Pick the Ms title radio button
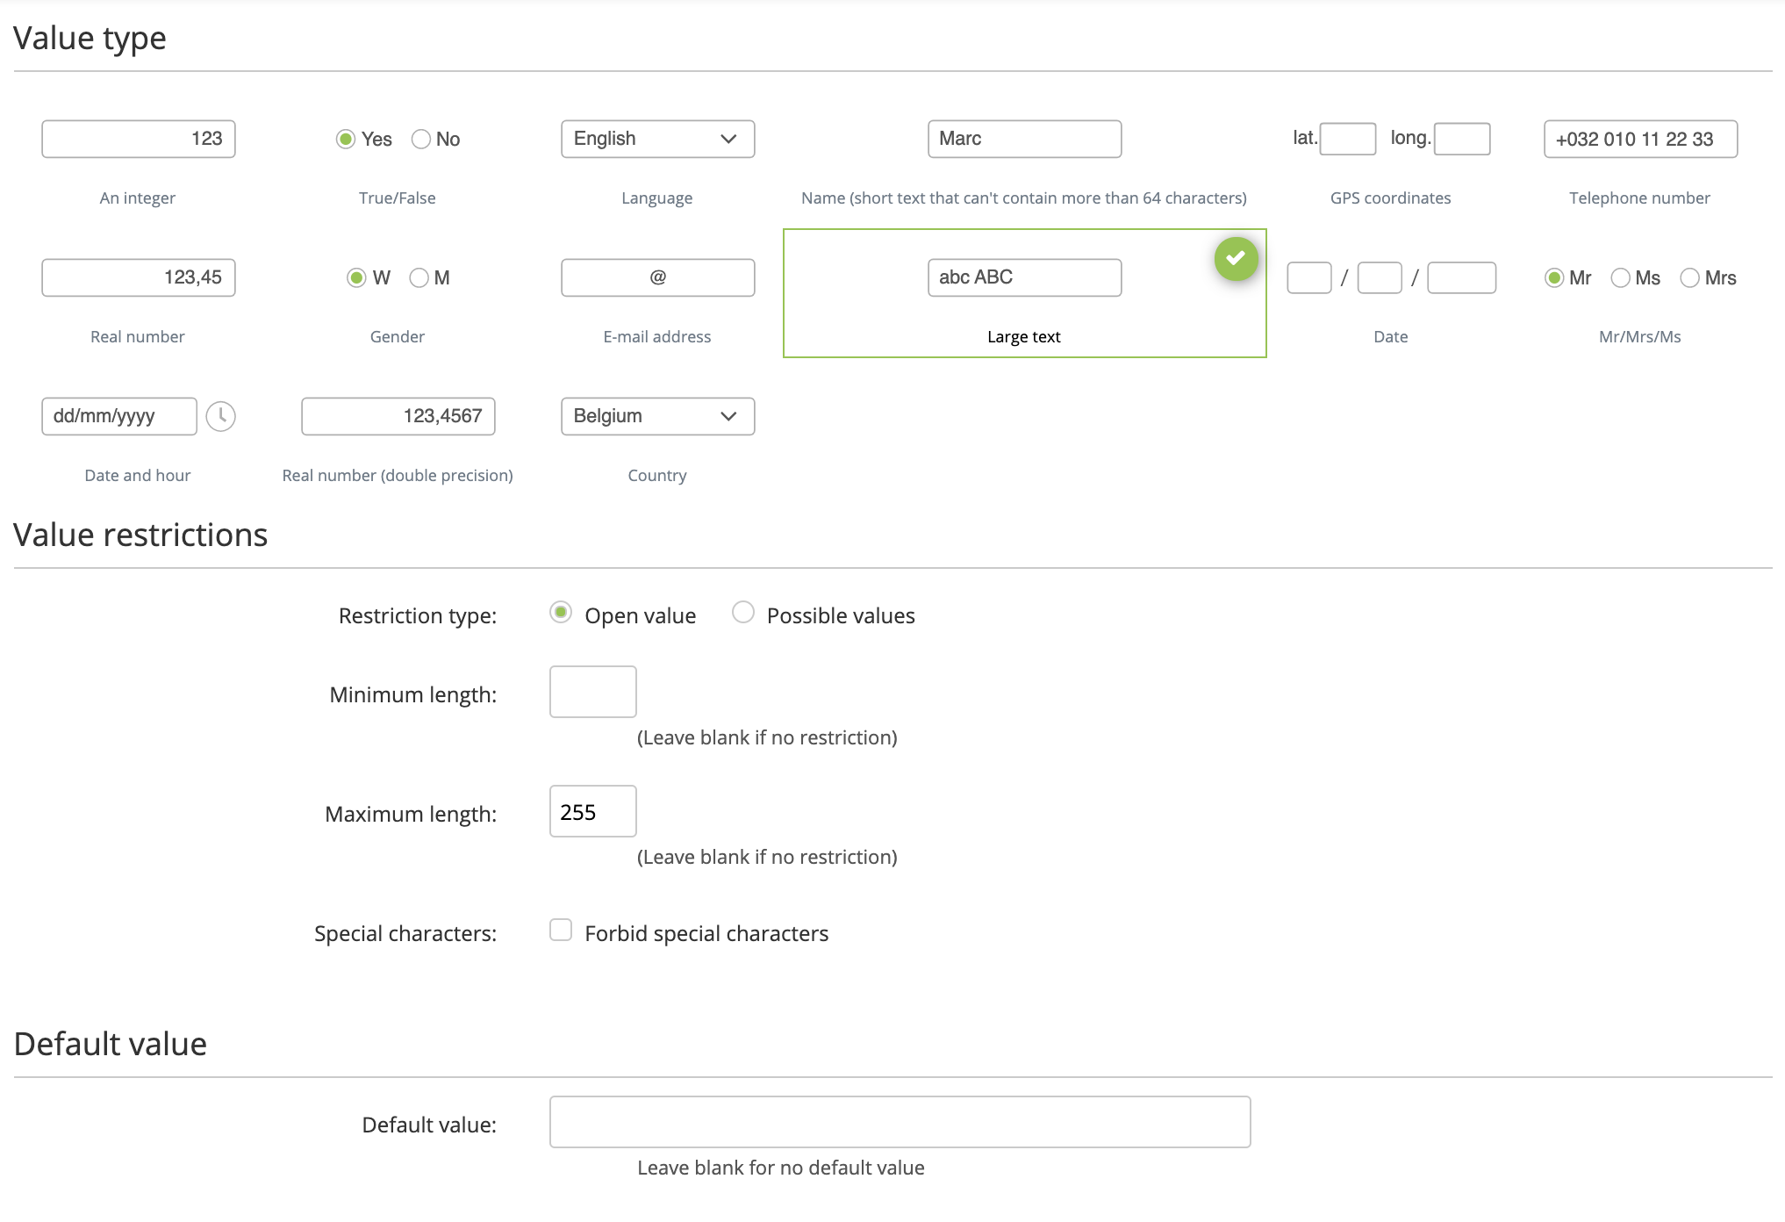Viewport: 1785px width, 1222px height. point(1620,278)
